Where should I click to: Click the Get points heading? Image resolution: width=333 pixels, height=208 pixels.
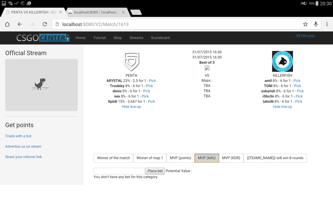(x=19, y=125)
